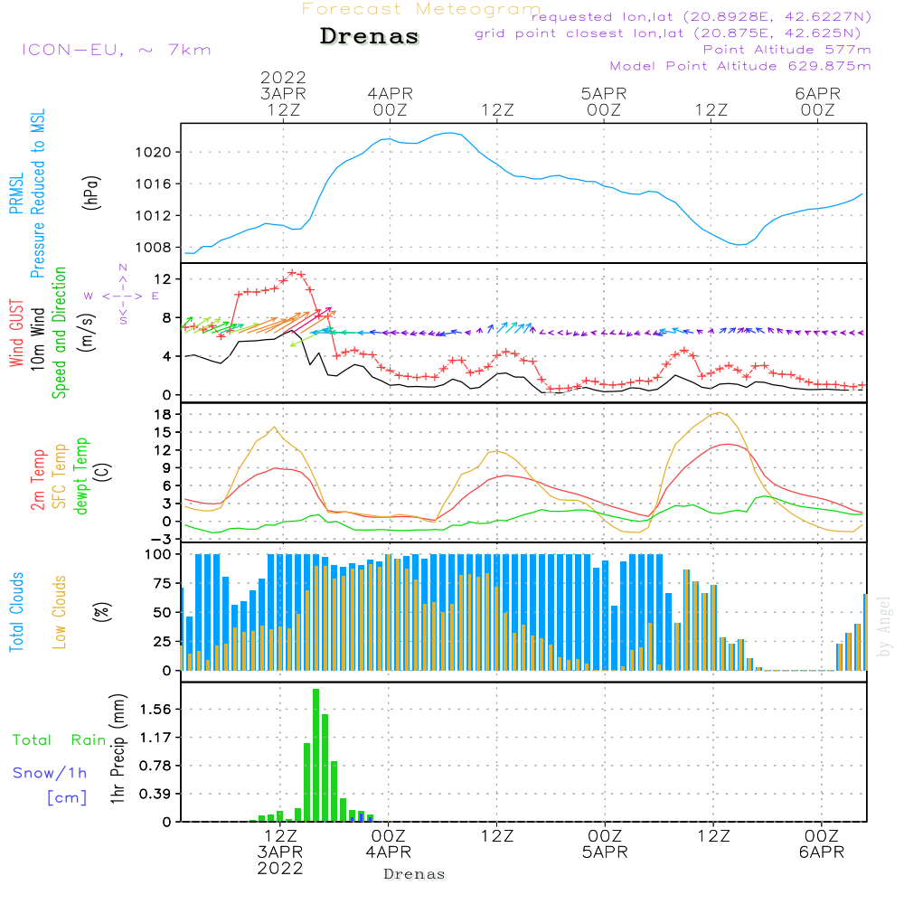Click the '(%)' cloud unit label
The image size is (904, 904).
(x=101, y=612)
